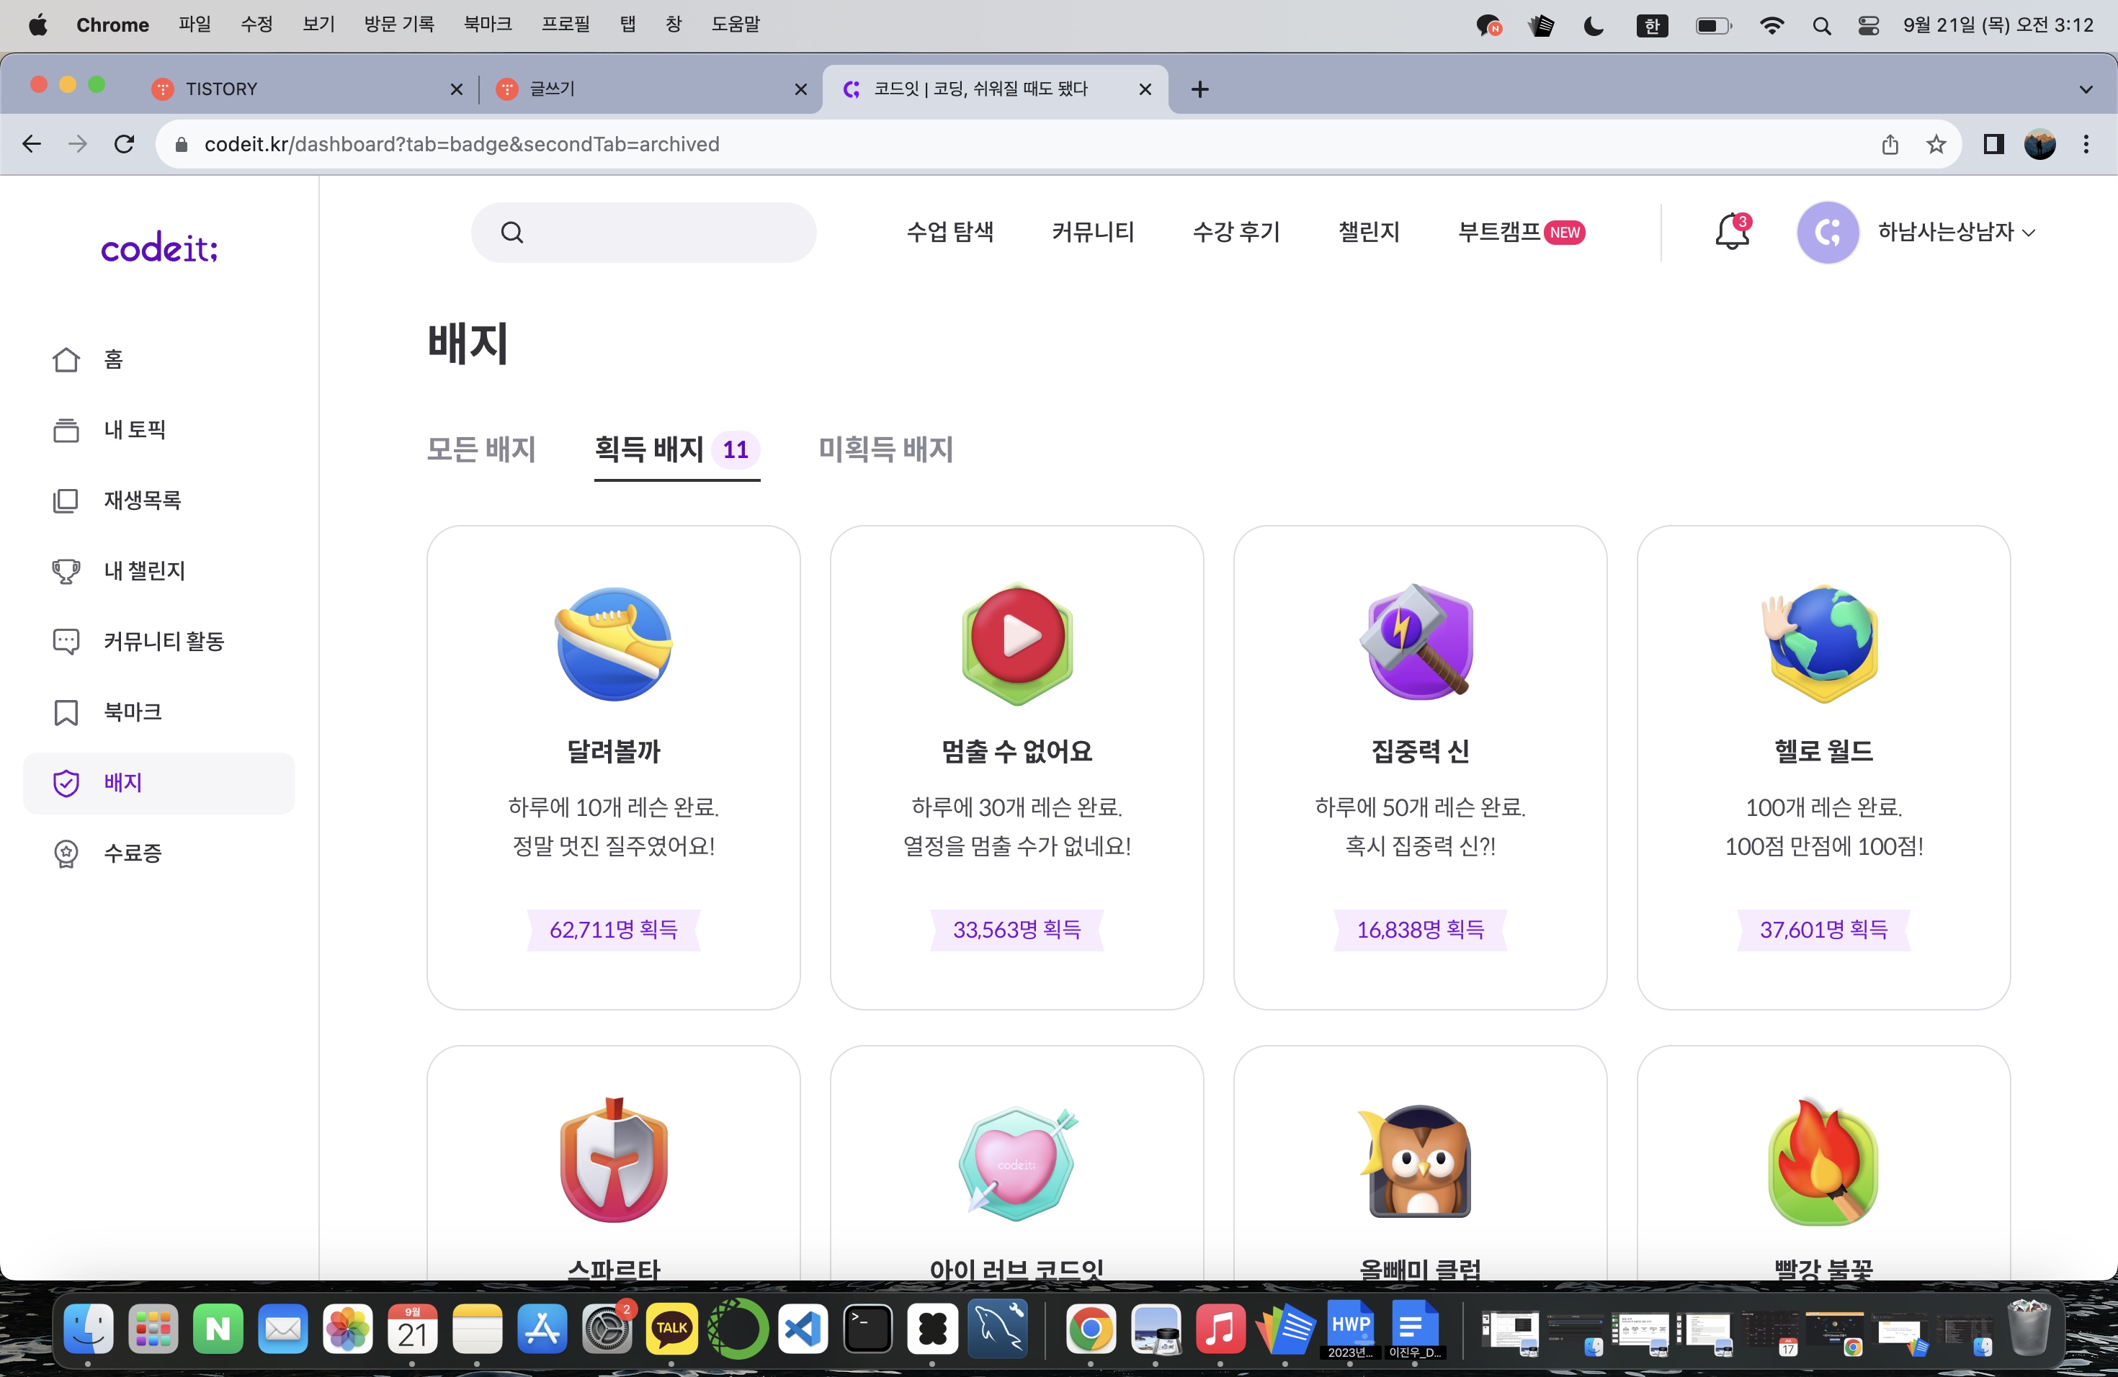The width and height of the screenshot is (2118, 1377).
Task: Toggle Chrome side panel icon
Action: [x=1993, y=144]
